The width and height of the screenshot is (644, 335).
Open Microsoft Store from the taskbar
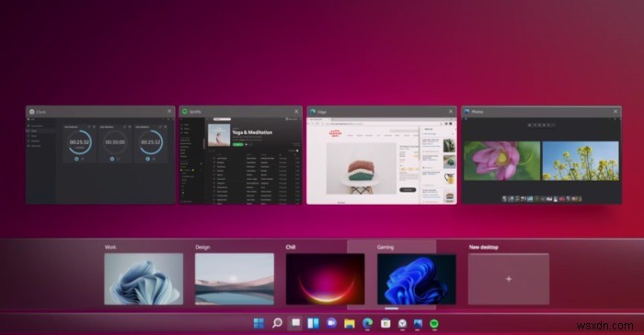(x=385, y=324)
